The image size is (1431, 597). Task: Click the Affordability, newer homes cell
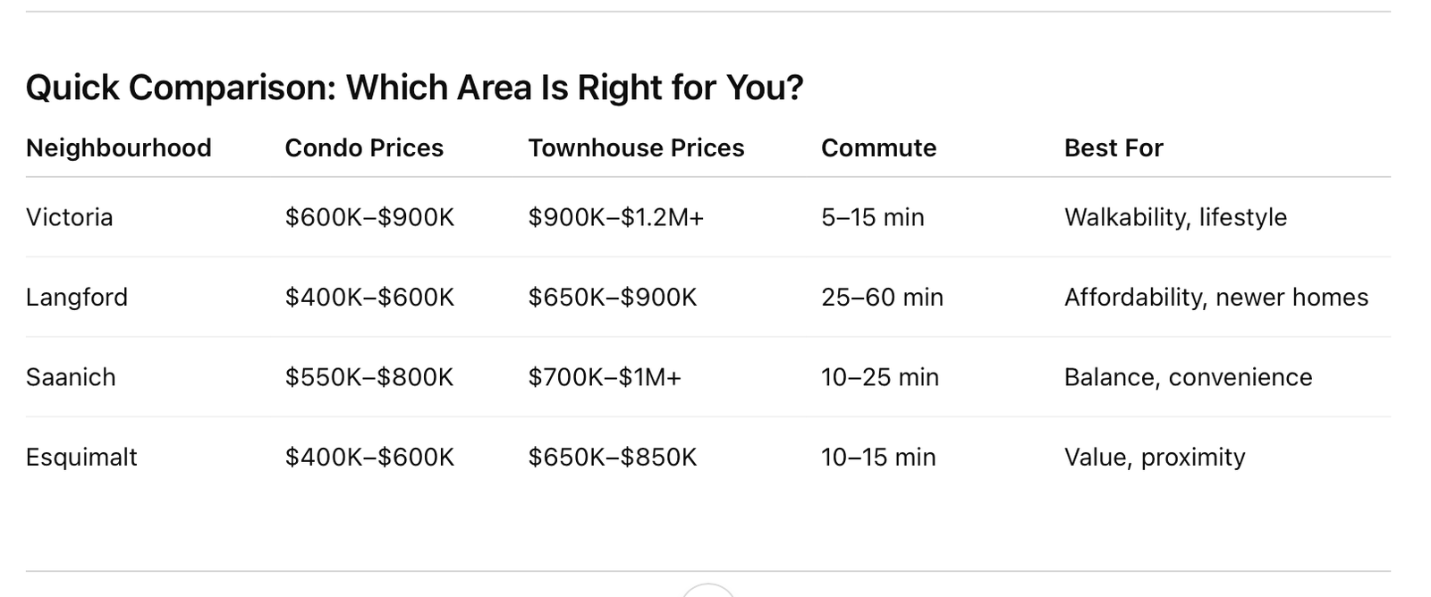tap(1215, 297)
